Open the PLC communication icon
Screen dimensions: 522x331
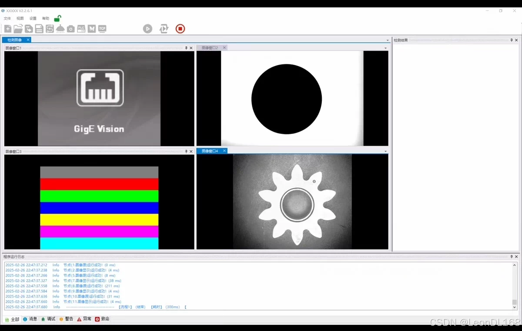(81, 29)
